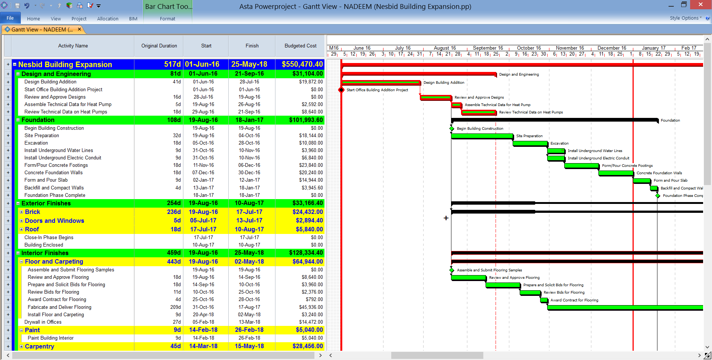Collapse the Nesbid Building Expansion summary
This screenshot has height=360, width=712.
pos(15,65)
